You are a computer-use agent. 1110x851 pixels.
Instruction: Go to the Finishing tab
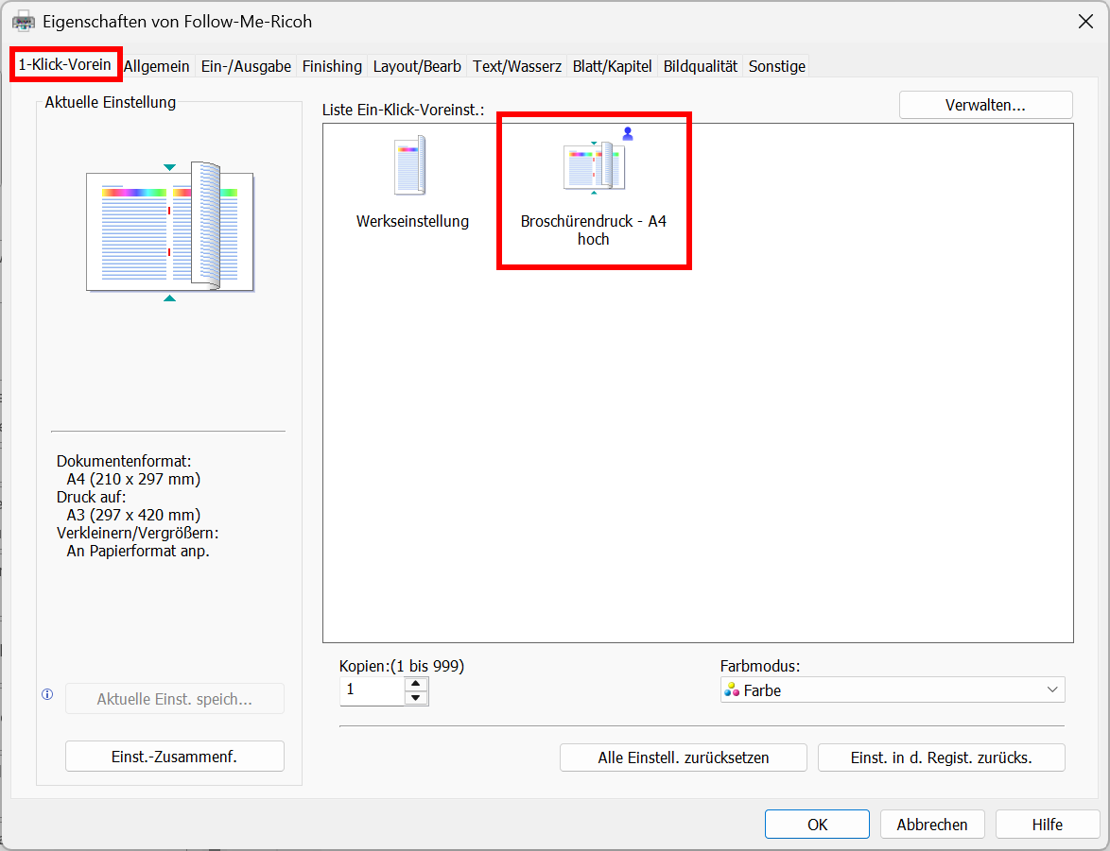click(x=332, y=66)
